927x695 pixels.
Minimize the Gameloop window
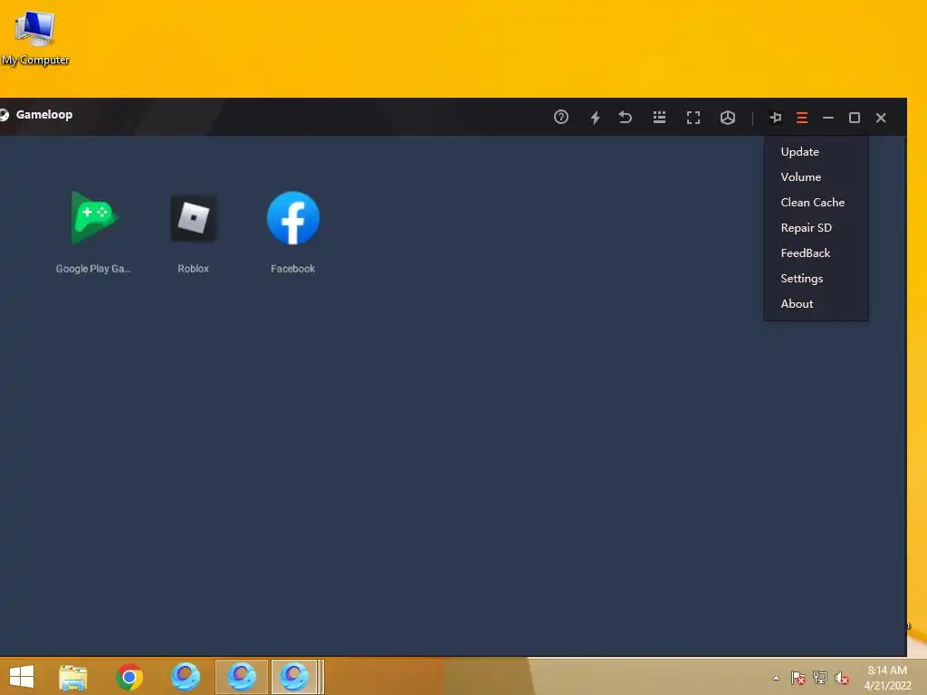pyautogui.click(x=828, y=118)
